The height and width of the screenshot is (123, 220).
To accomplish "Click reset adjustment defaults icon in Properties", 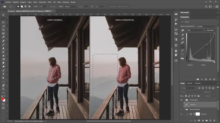I will coord(206,79).
